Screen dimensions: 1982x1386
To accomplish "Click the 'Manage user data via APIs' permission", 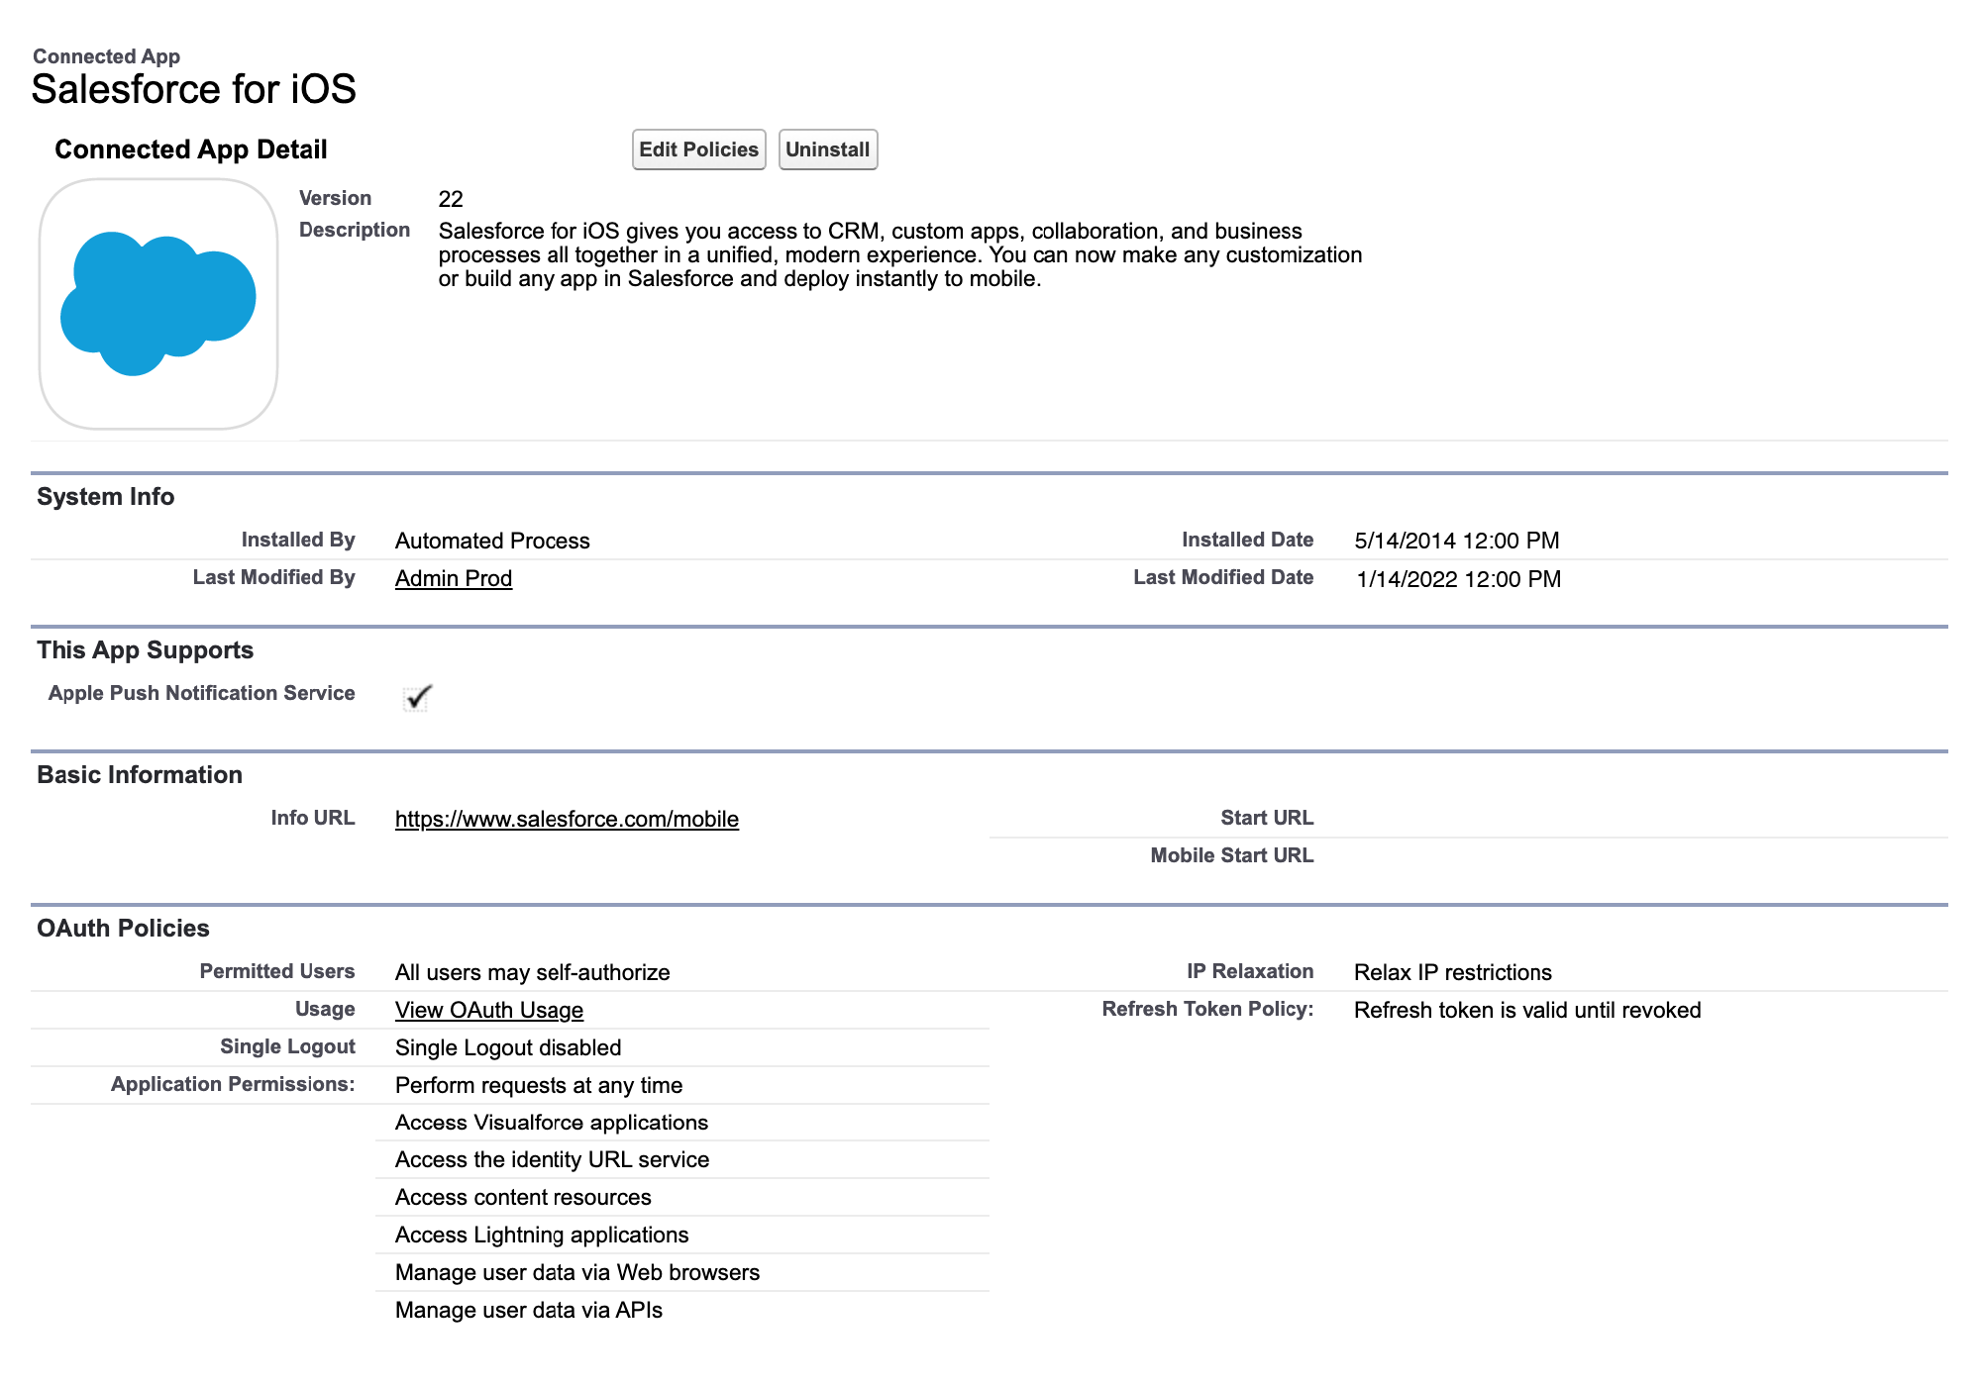I will pos(528,1310).
